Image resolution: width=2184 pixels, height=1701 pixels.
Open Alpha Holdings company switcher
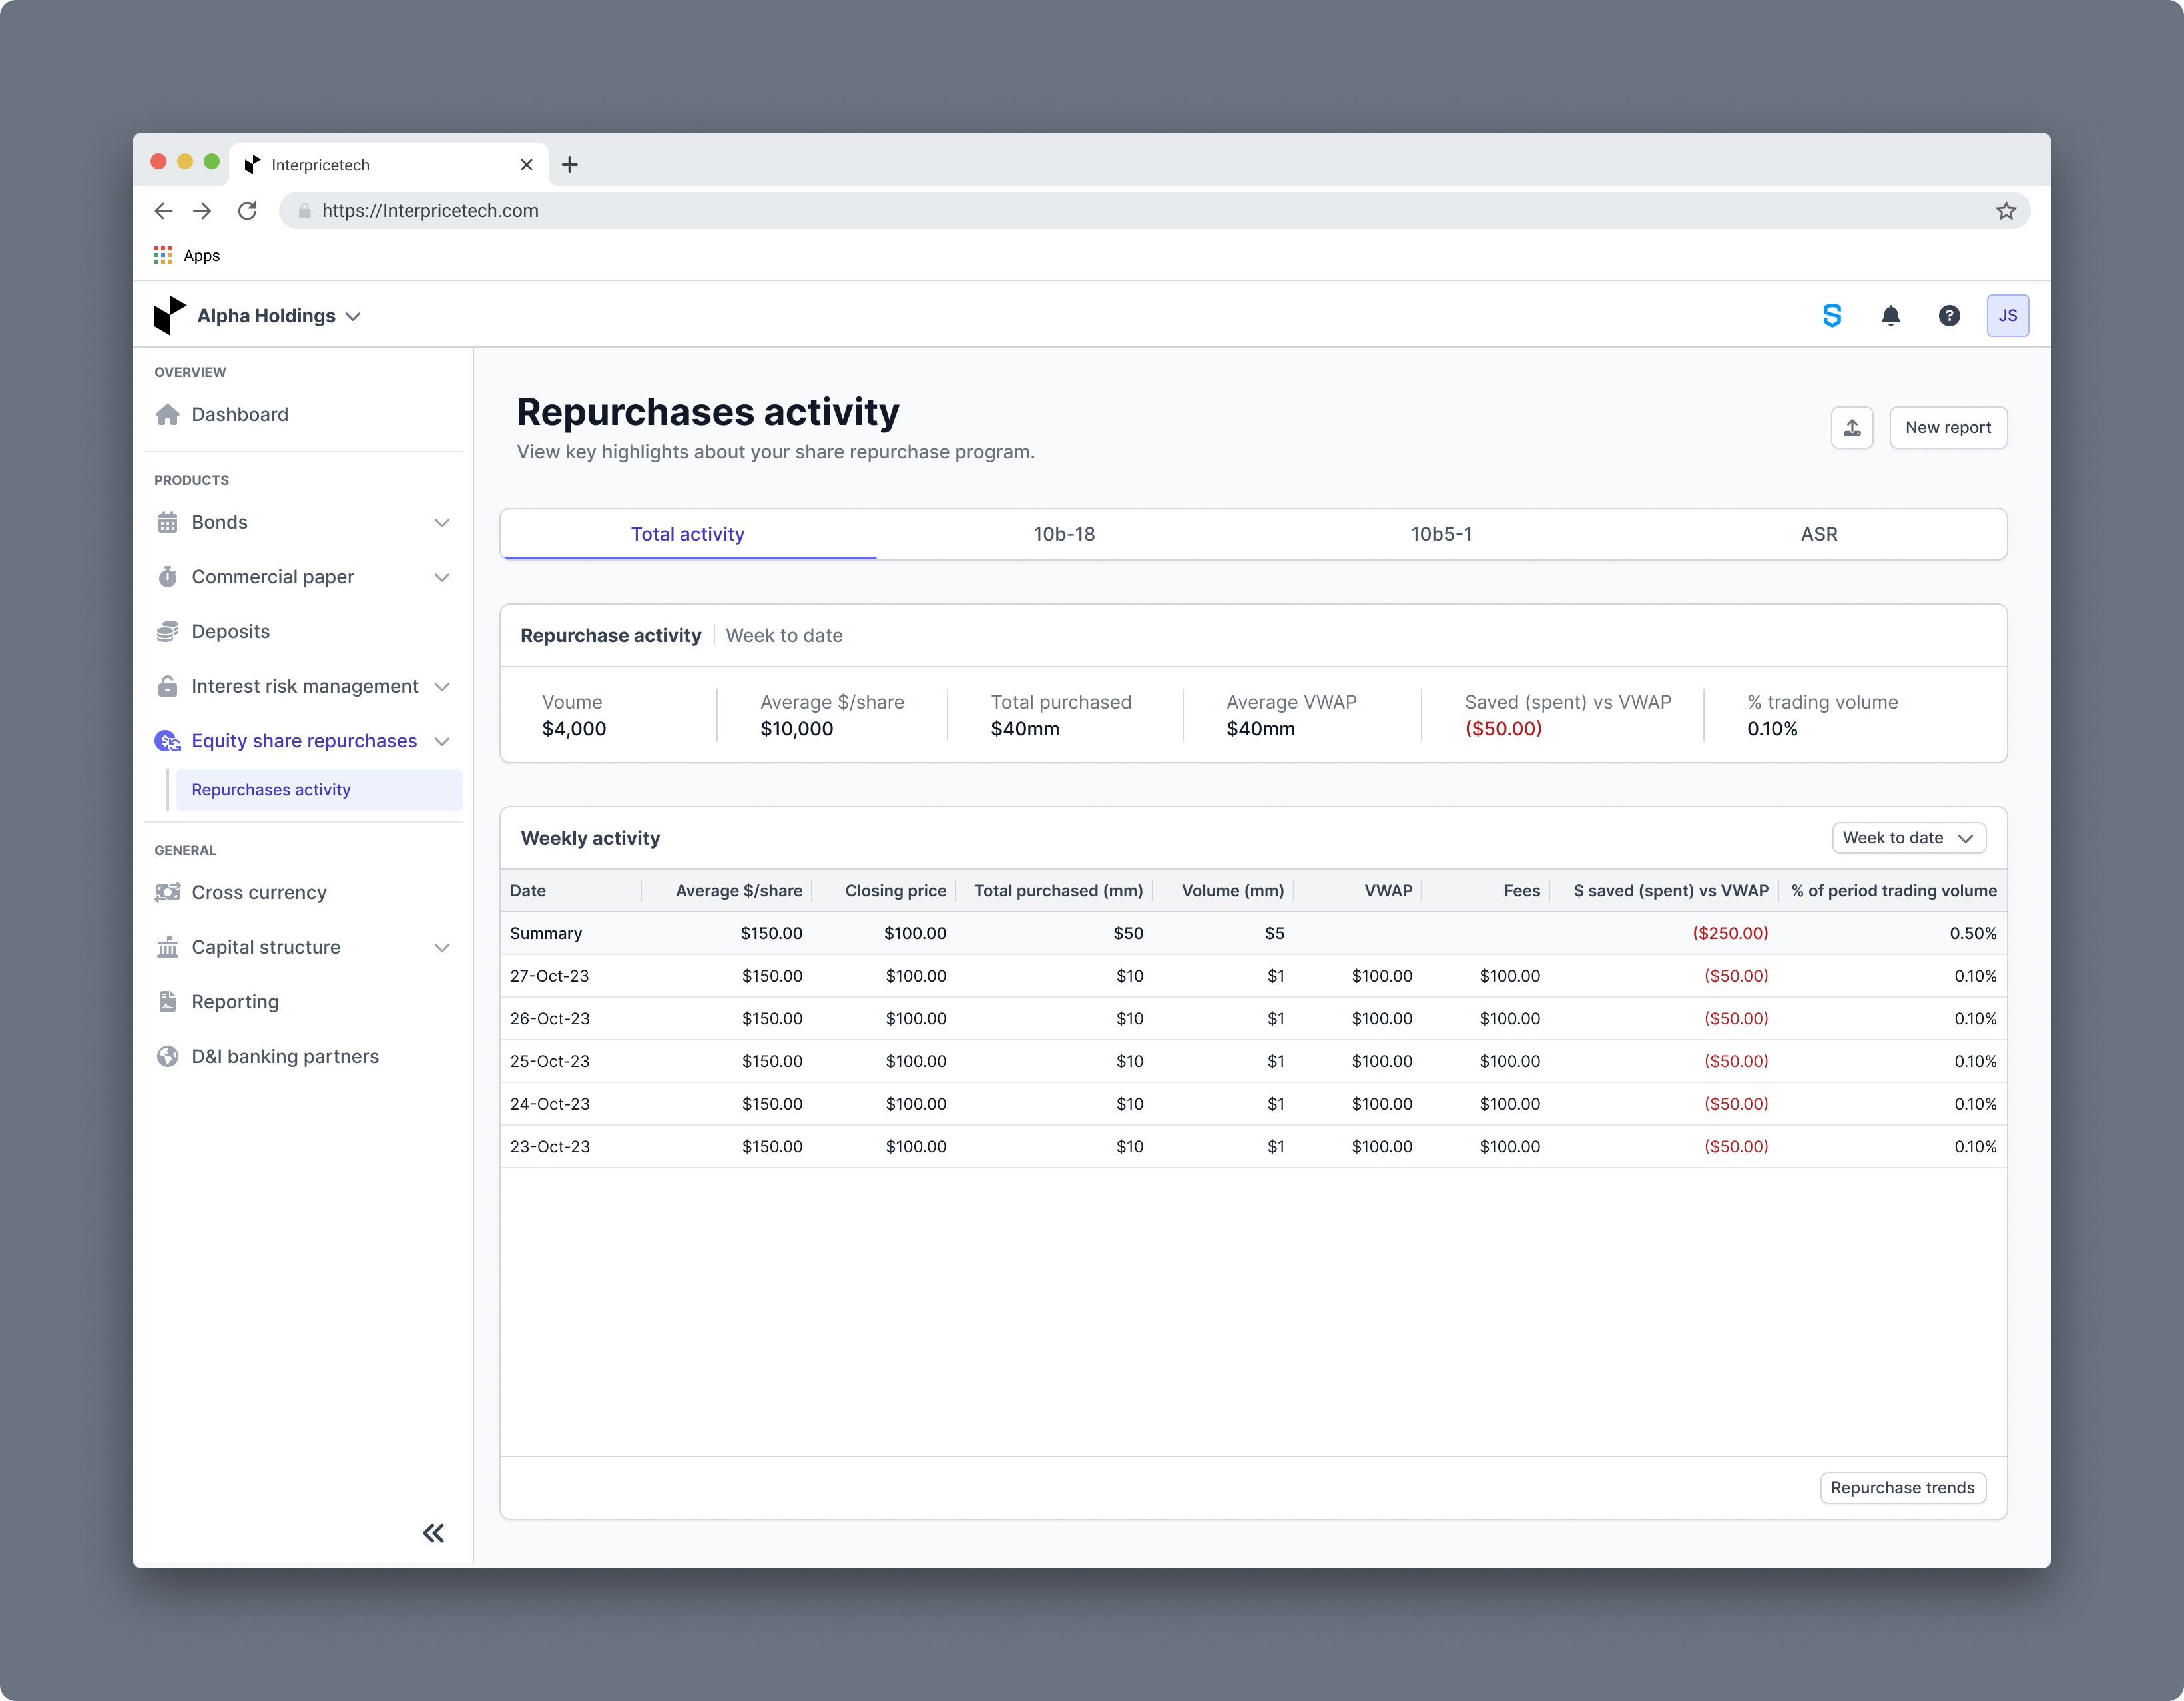(278, 316)
